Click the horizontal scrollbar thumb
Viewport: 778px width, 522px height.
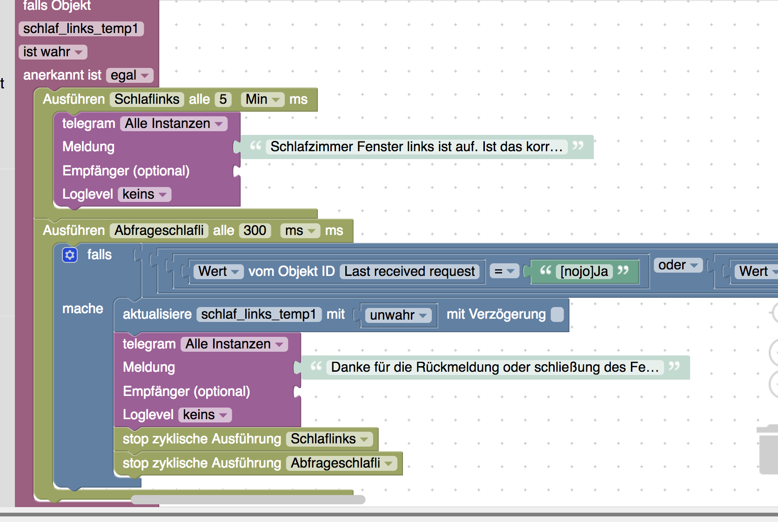(248, 500)
